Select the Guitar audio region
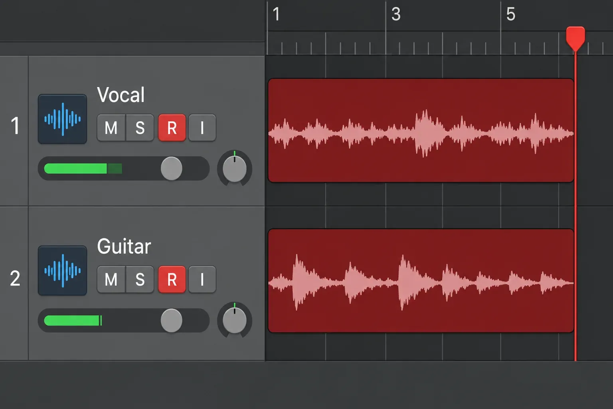 [x=421, y=281]
